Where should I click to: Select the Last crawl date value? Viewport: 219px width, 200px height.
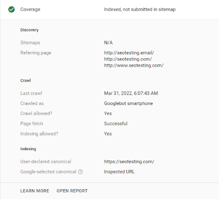click(x=131, y=93)
